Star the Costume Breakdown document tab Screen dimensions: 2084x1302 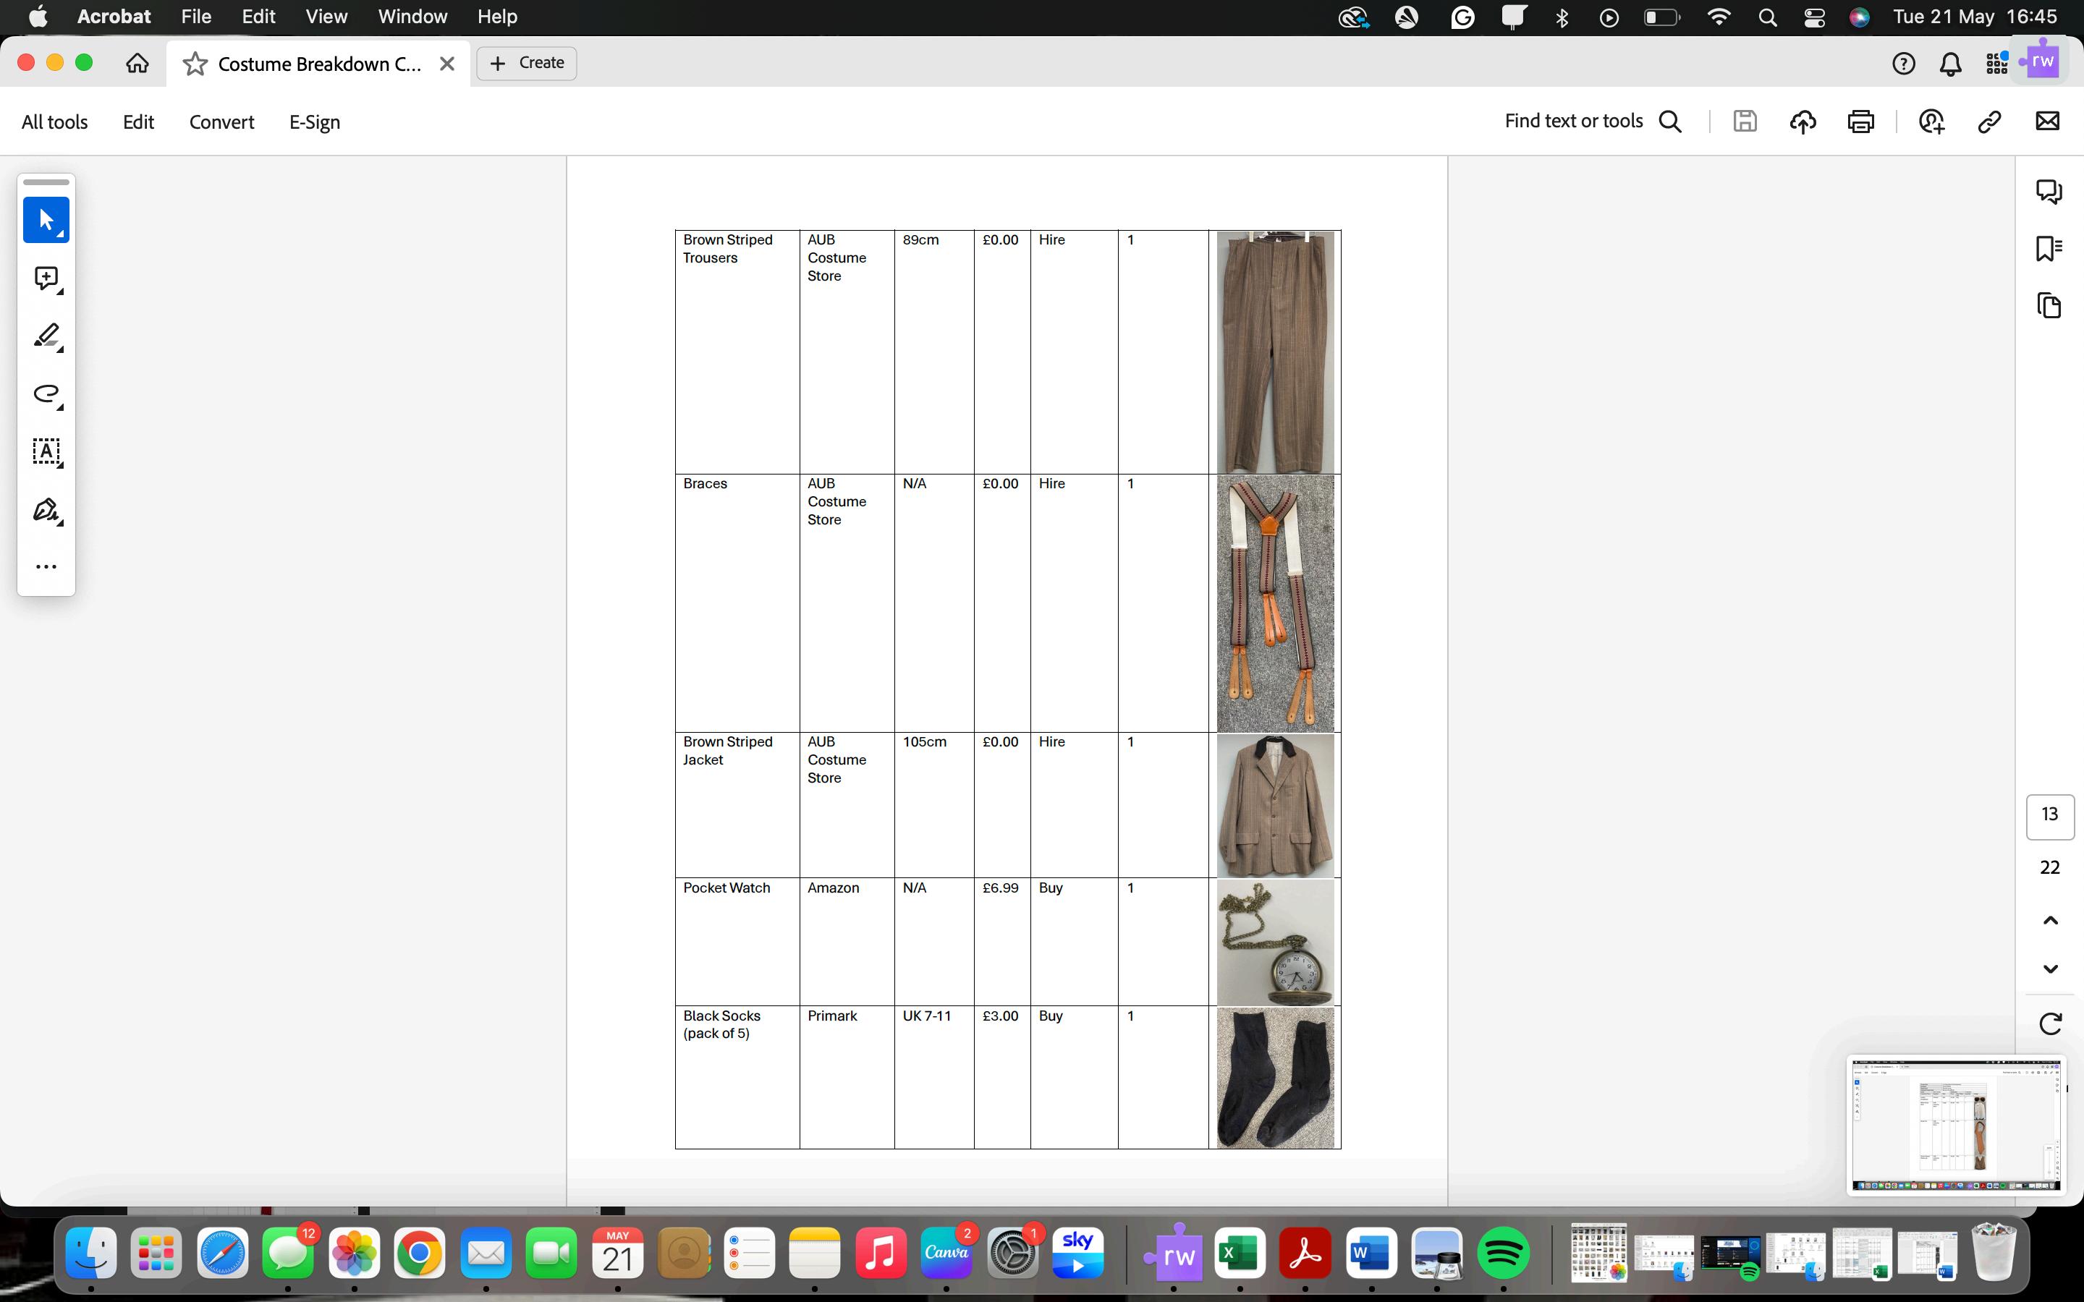pos(195,64)
